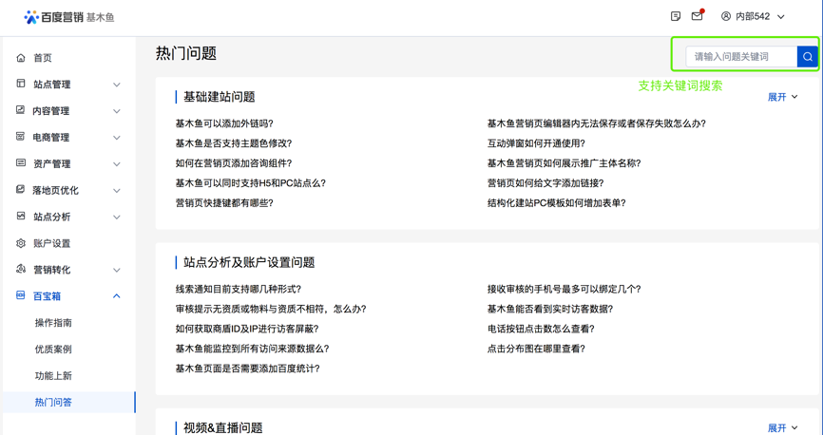Expand the 基础建站问题 section with 展开

(x=782, y=97)
